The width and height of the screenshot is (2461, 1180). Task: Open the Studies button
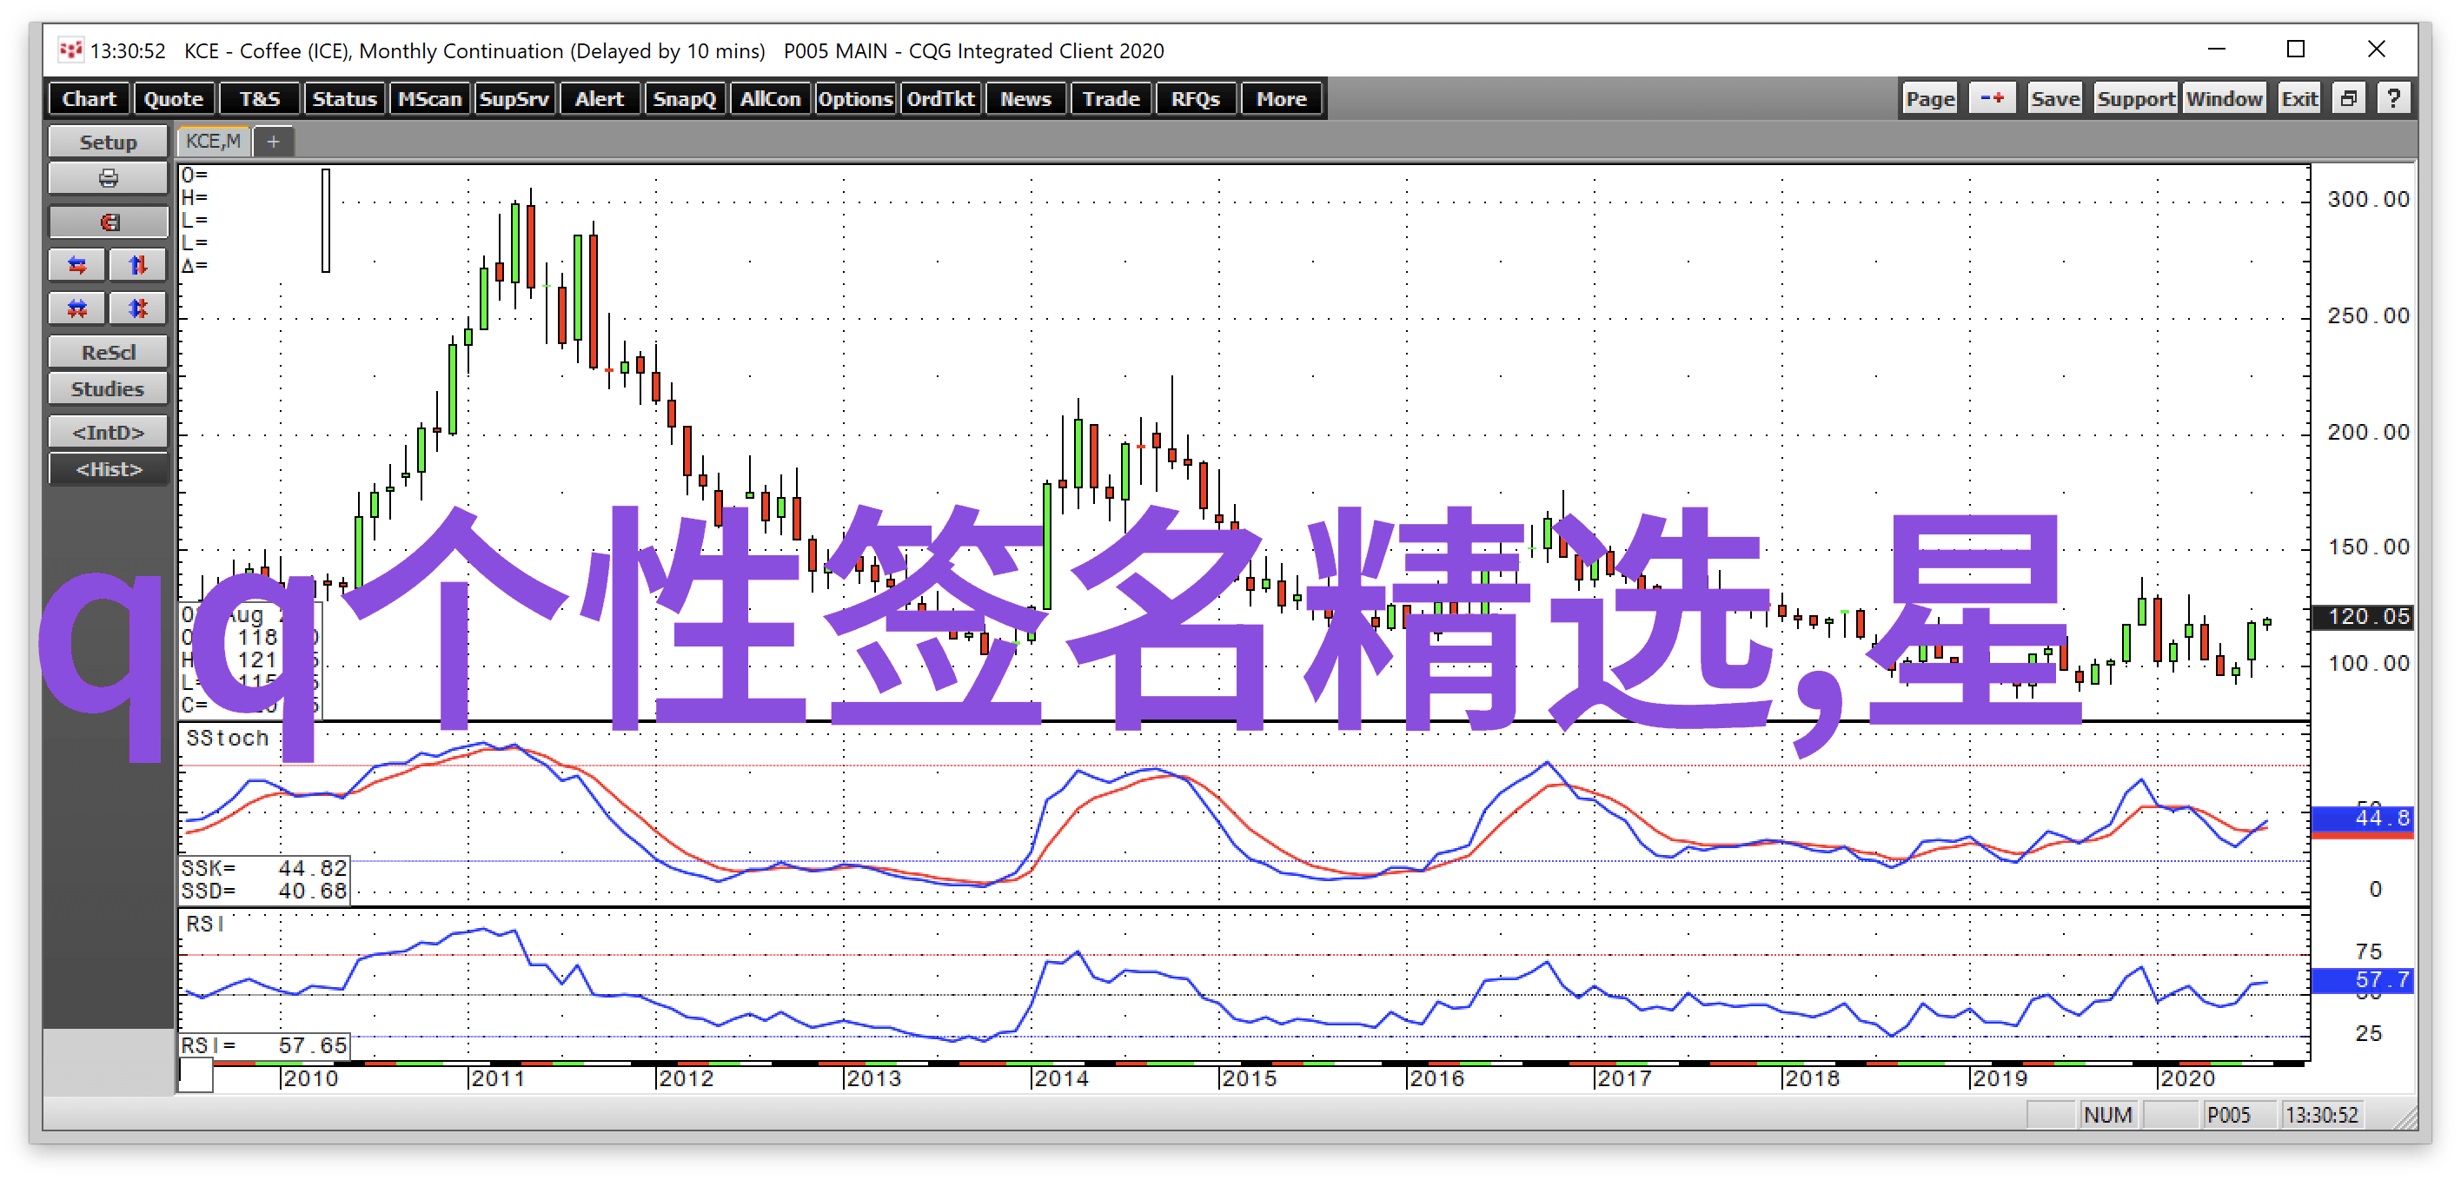pyautogui.click(x=108, y=389)
